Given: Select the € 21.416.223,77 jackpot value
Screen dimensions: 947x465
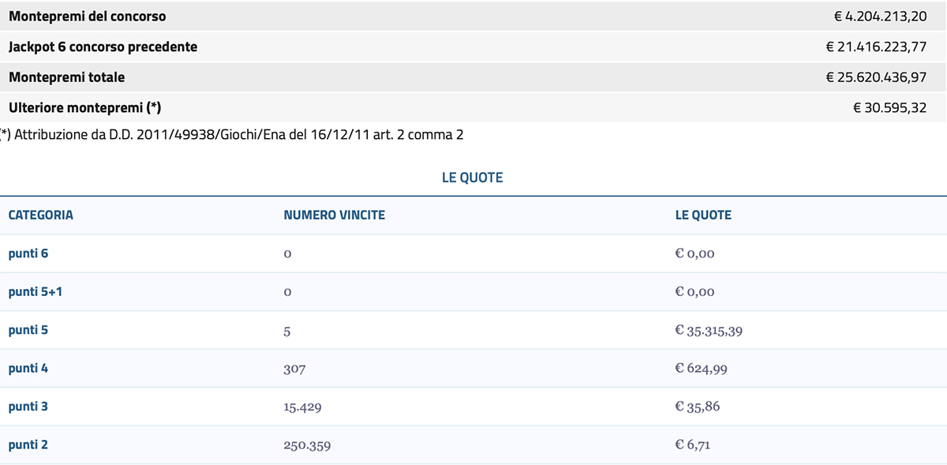Looking at the screenshot, I should [x=876, y=47].
